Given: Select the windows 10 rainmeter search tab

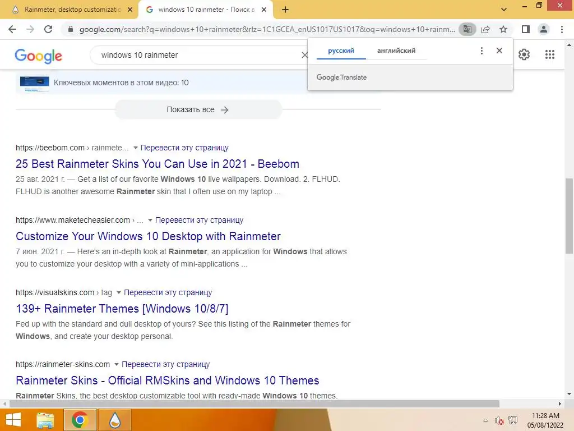Looking at the screenshot, I should point(206,10).
